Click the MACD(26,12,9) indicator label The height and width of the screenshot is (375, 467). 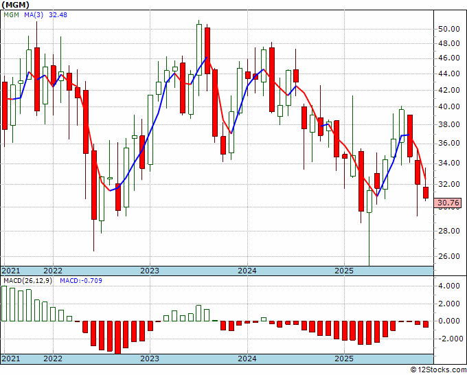pos(27,281)
